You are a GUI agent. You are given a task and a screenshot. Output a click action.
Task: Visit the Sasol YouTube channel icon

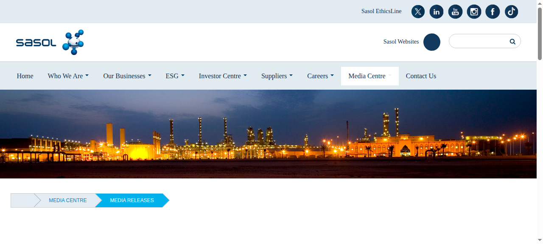455,11
